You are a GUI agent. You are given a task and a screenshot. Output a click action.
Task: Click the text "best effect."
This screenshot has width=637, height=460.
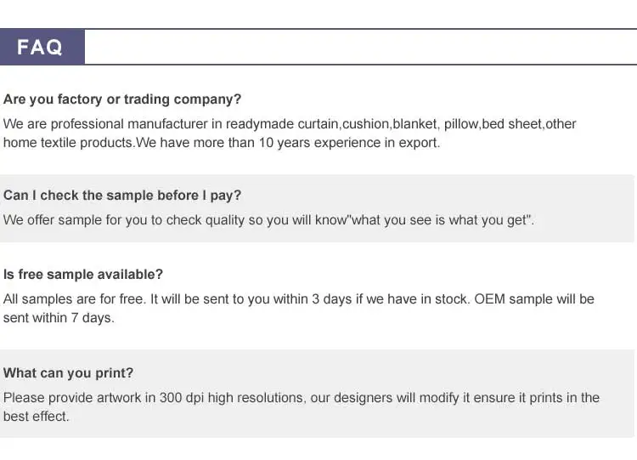(x=37, y=417)
